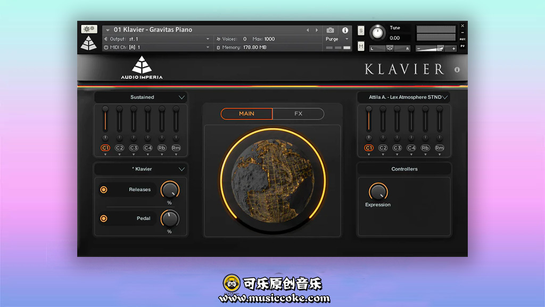Expand the Attila A. Lex Atmosphere dropdown
Viewport: 545px width, 307px height.
[x=404, y=97]
